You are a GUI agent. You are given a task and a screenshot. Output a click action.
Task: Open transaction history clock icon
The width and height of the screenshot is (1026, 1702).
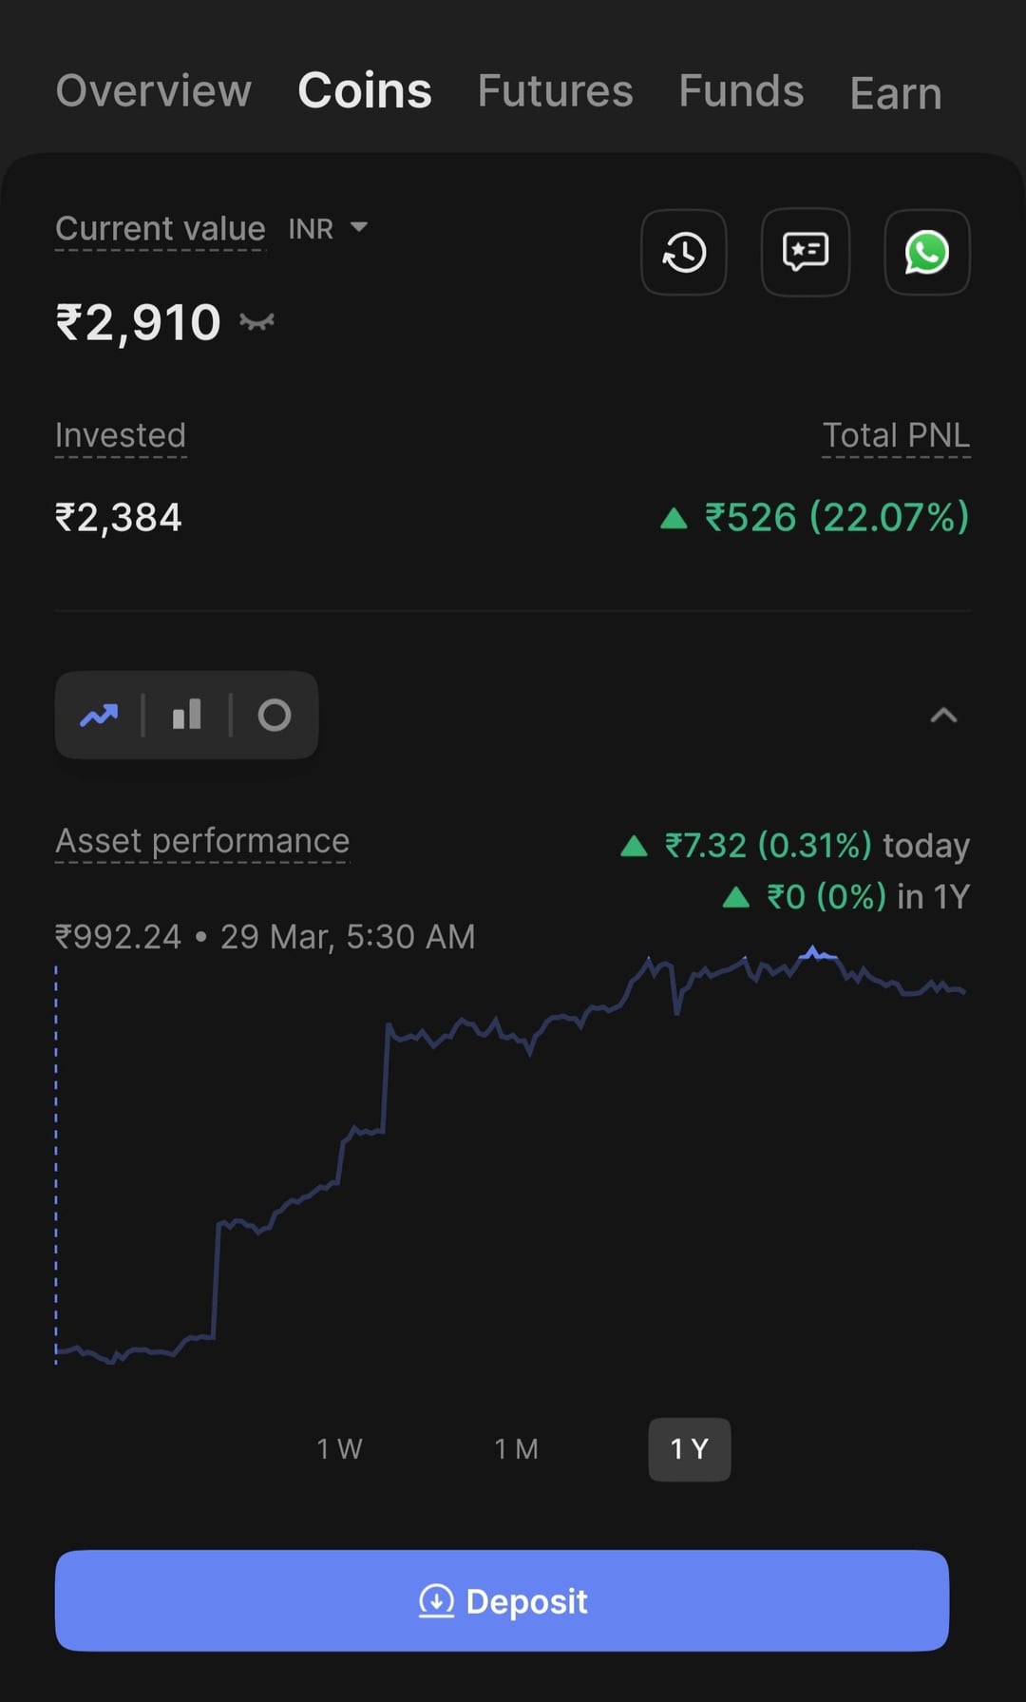(684, 253)
